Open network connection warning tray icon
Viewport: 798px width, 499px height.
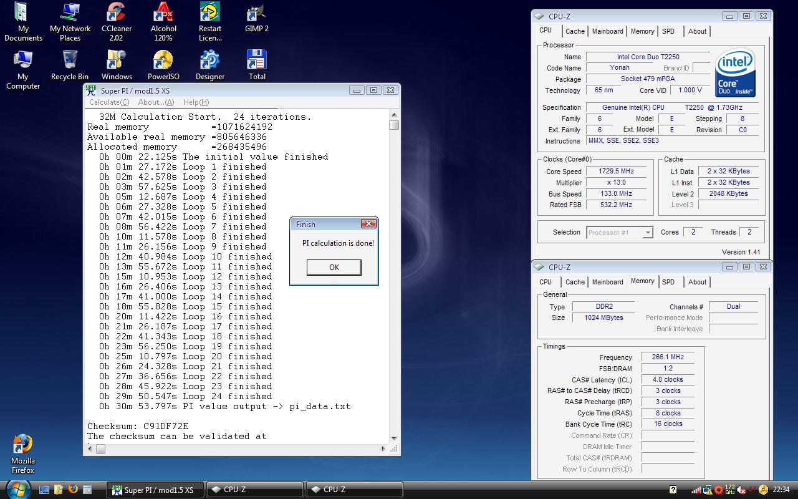coord(708,490)
